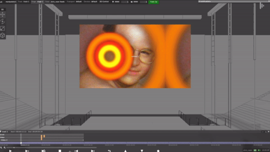Jump to previous section button
This screenshot has width=270, height=152.
[x=76, y=151]
